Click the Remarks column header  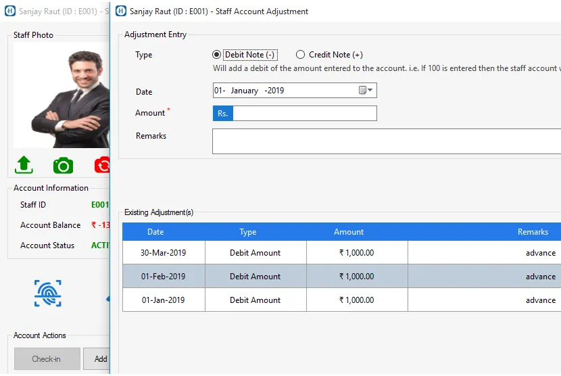click(533, 232)
